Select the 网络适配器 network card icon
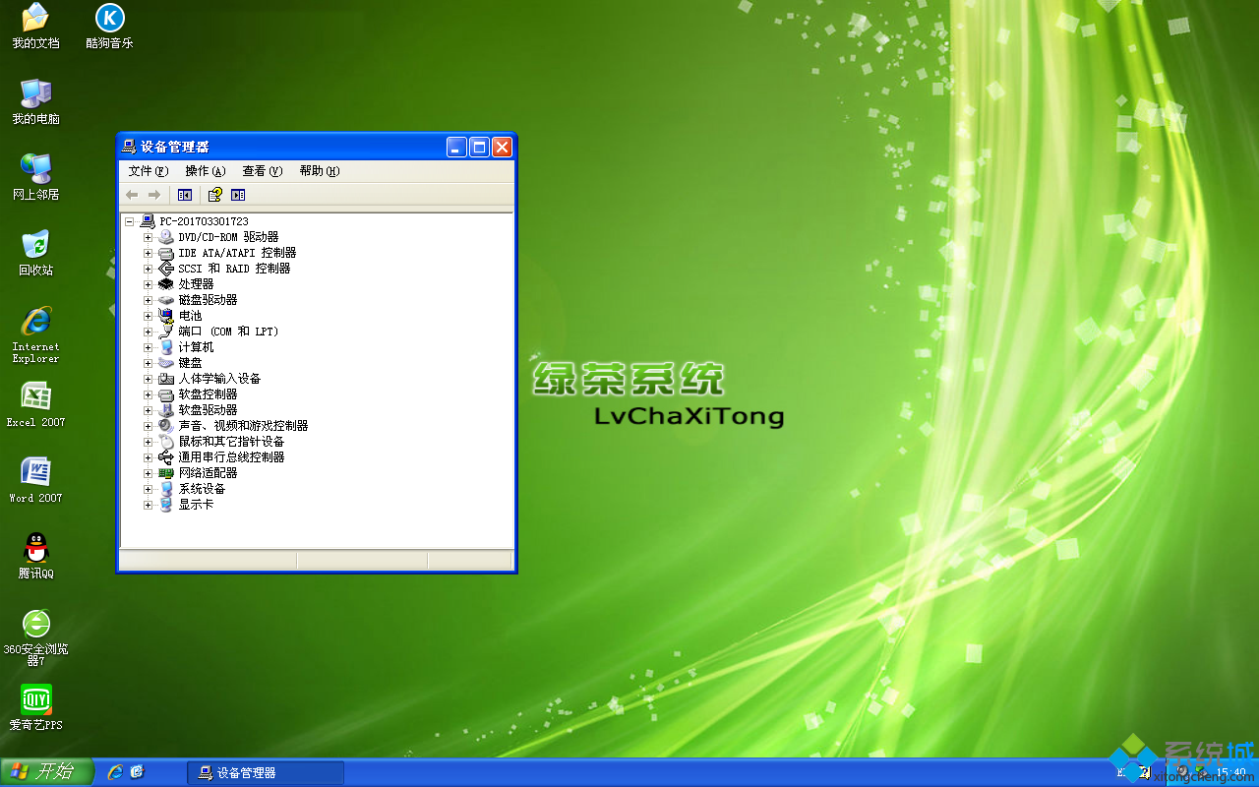 tap(166, 473)
